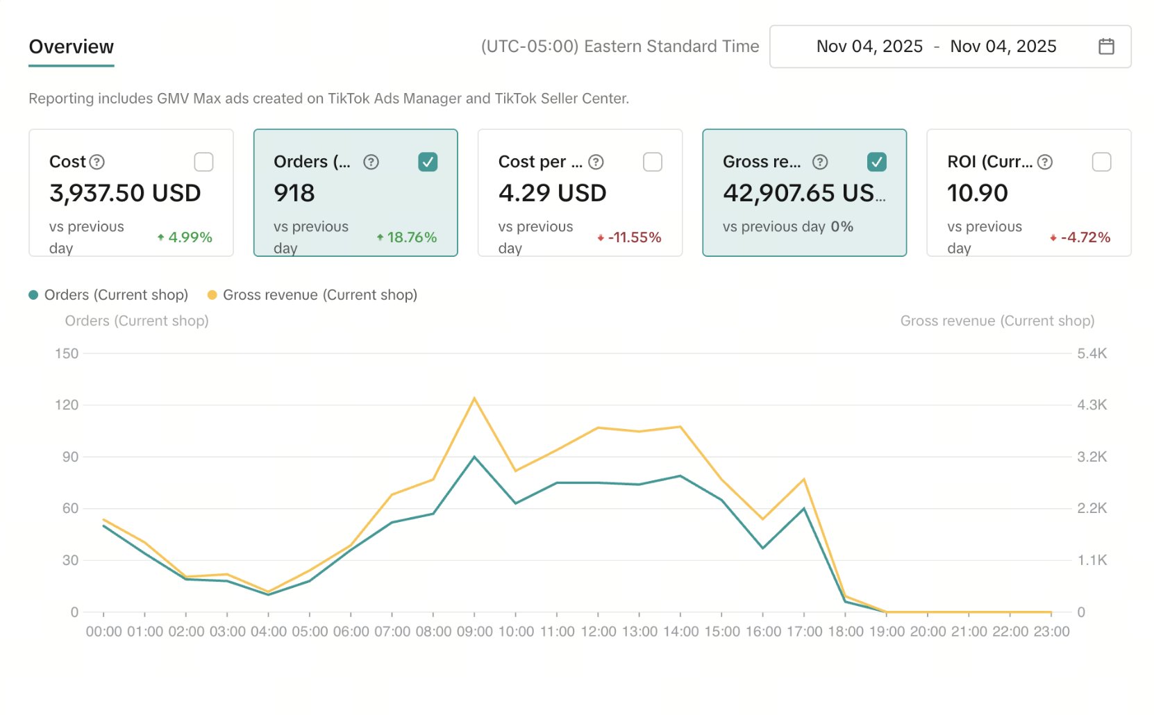Enable the Cost per order checkbox
Screen dimensions: 1154x715
(x=653, y=162)
